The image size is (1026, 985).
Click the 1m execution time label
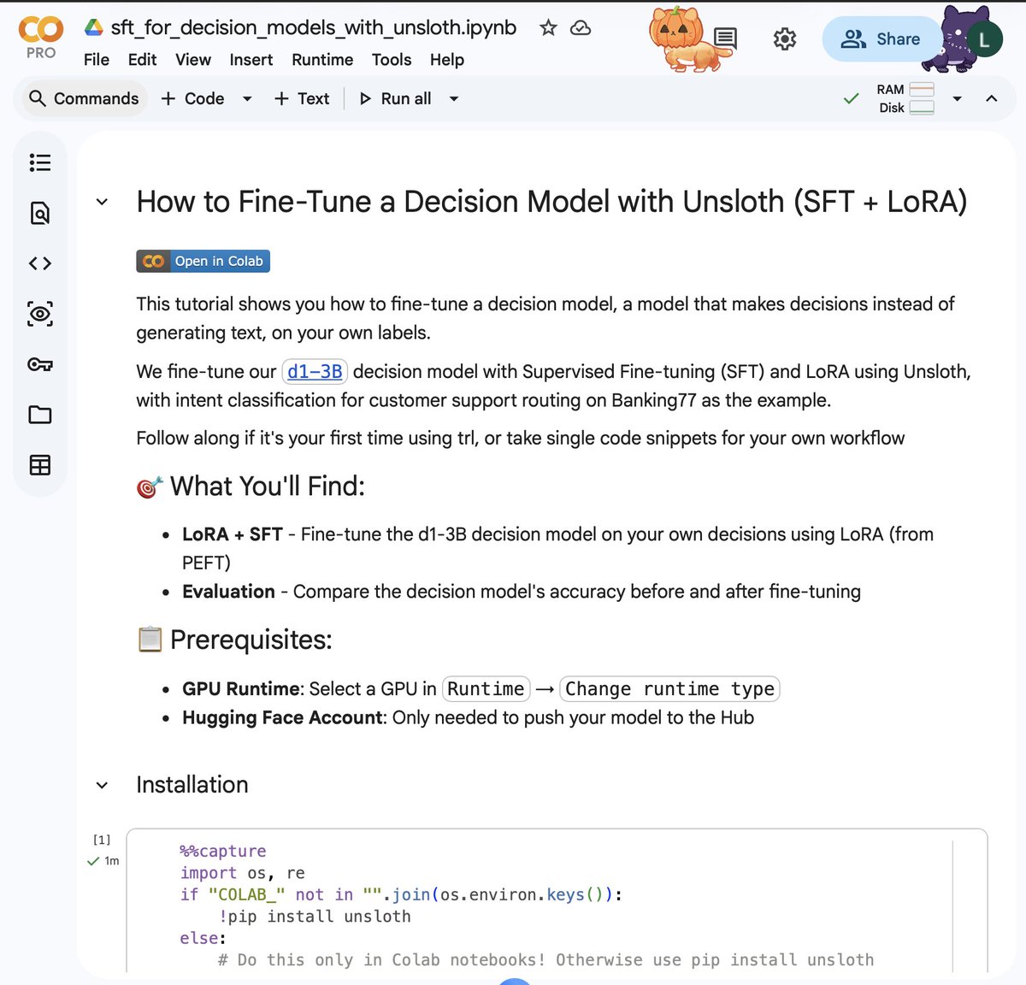point(112,861)
